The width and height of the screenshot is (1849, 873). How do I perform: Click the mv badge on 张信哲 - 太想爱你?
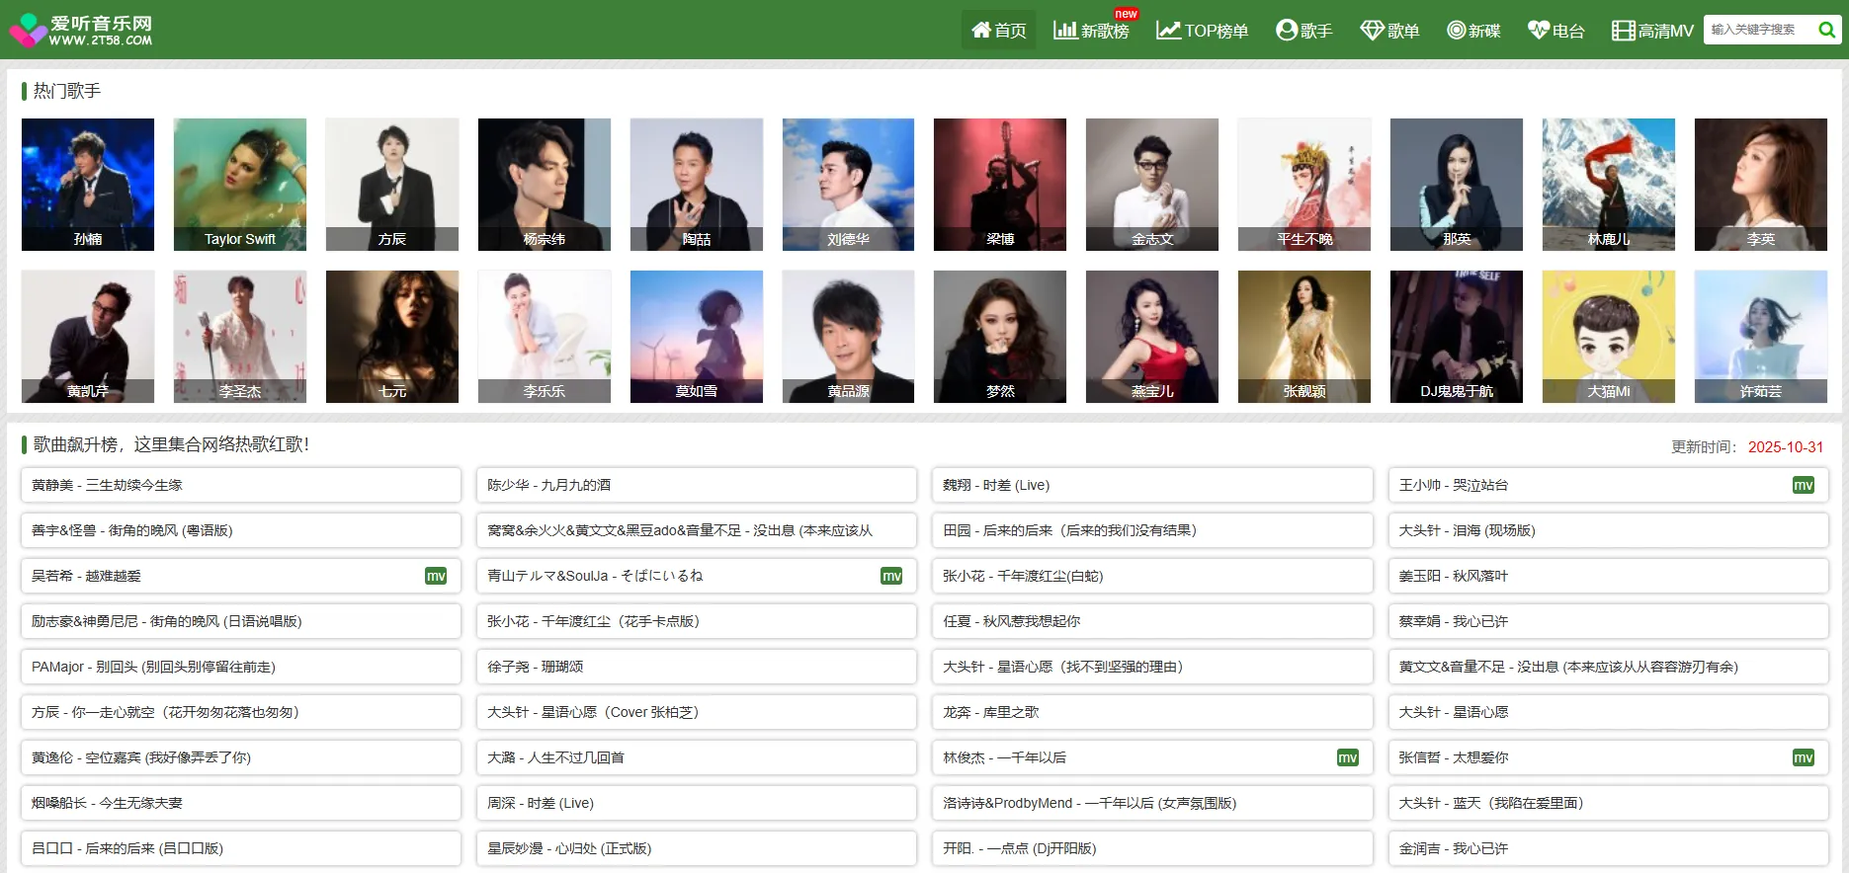[x=1803, y=757]
